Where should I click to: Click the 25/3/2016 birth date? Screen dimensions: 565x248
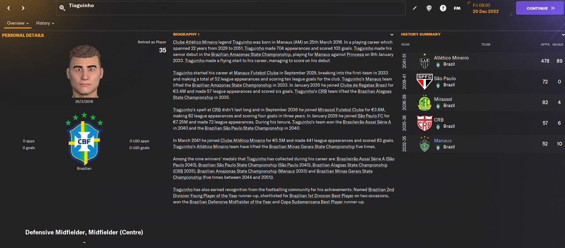(x=83, y=101)
